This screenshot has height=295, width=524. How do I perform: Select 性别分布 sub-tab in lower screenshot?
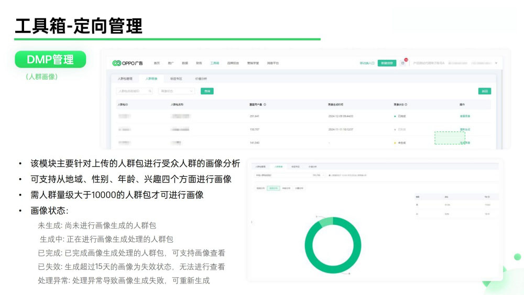pos(274,188)
